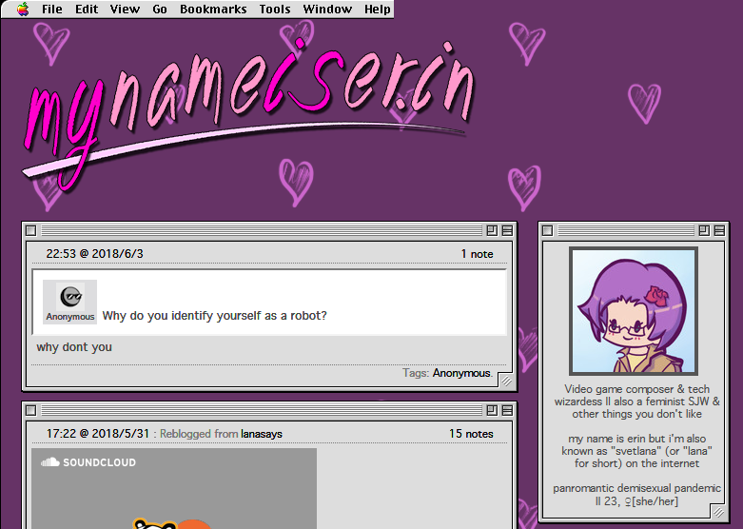Click collapse box on the profile sidebar window

[x=719, y=230]
